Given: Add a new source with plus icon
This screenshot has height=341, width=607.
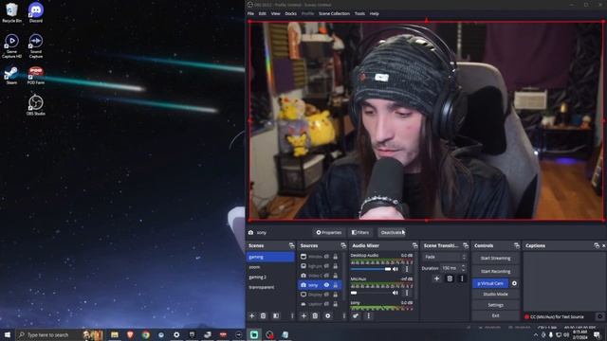Looking at the screenshot, I should [x=303, y=315].
